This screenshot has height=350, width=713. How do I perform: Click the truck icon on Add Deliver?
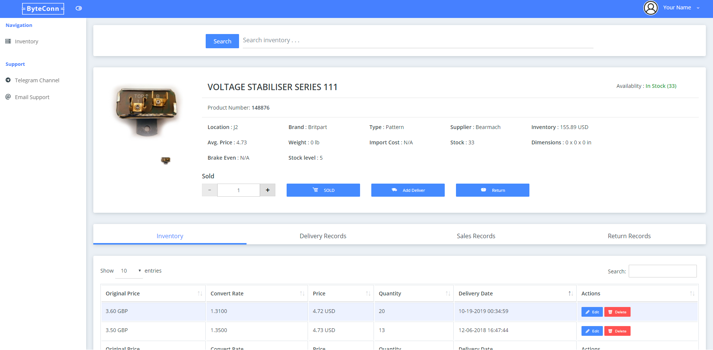coord(394,190)
